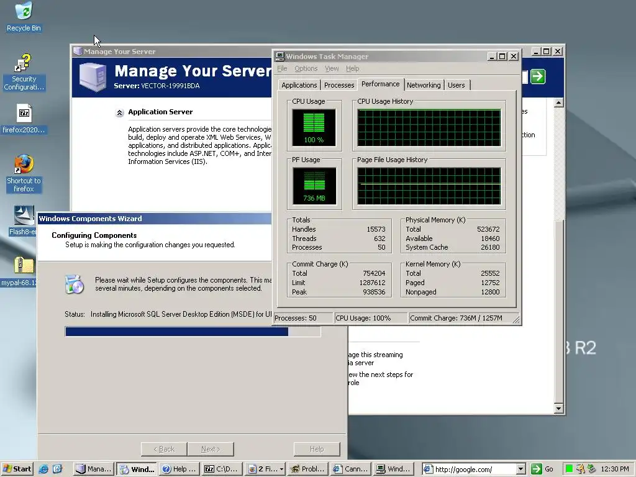This screenshot has height=477, width=636.
Task: Switch to Help taskbar window
Action: (179, 469)
